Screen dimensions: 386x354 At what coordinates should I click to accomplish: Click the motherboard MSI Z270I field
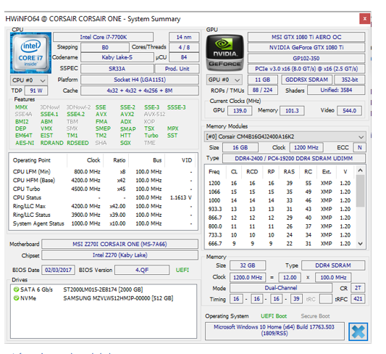[120, 244]
